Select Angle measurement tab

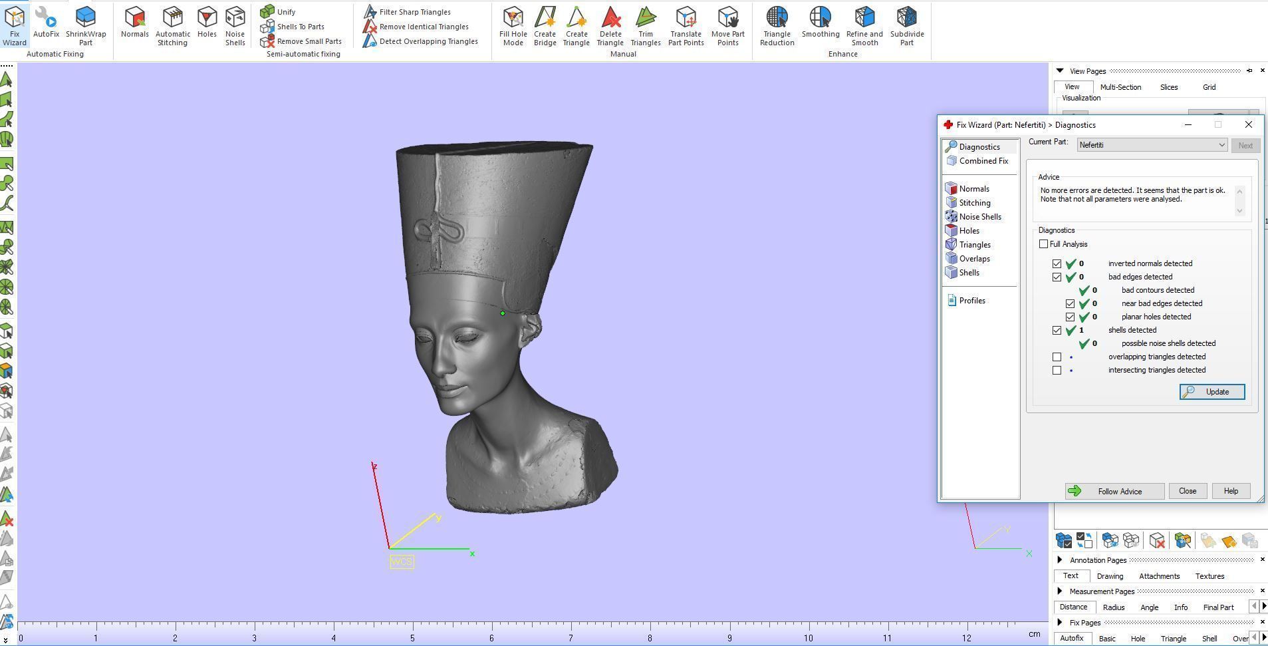tap(1149, 607)
